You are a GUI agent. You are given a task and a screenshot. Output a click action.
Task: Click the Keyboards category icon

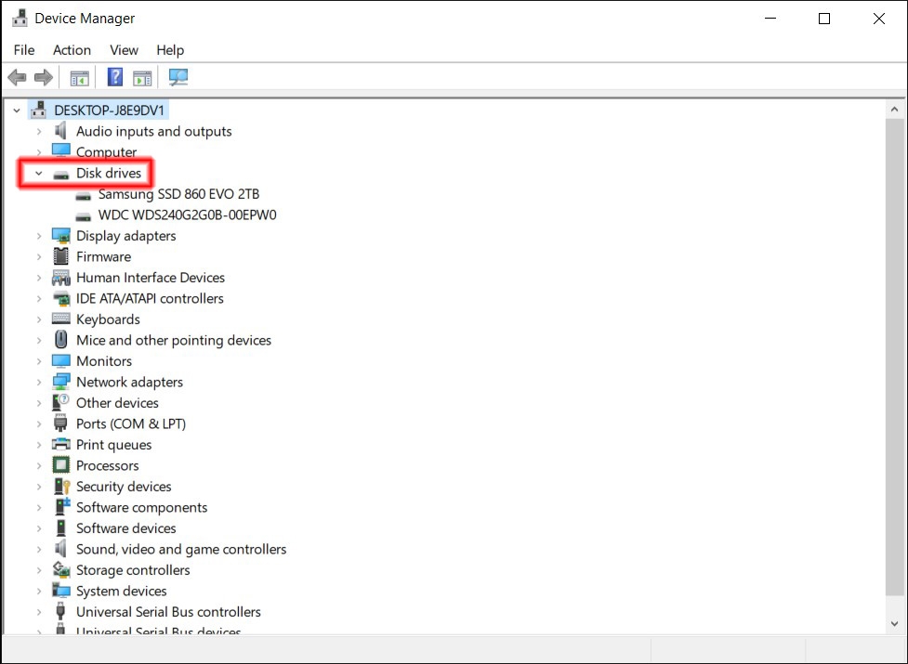[60, 319]
